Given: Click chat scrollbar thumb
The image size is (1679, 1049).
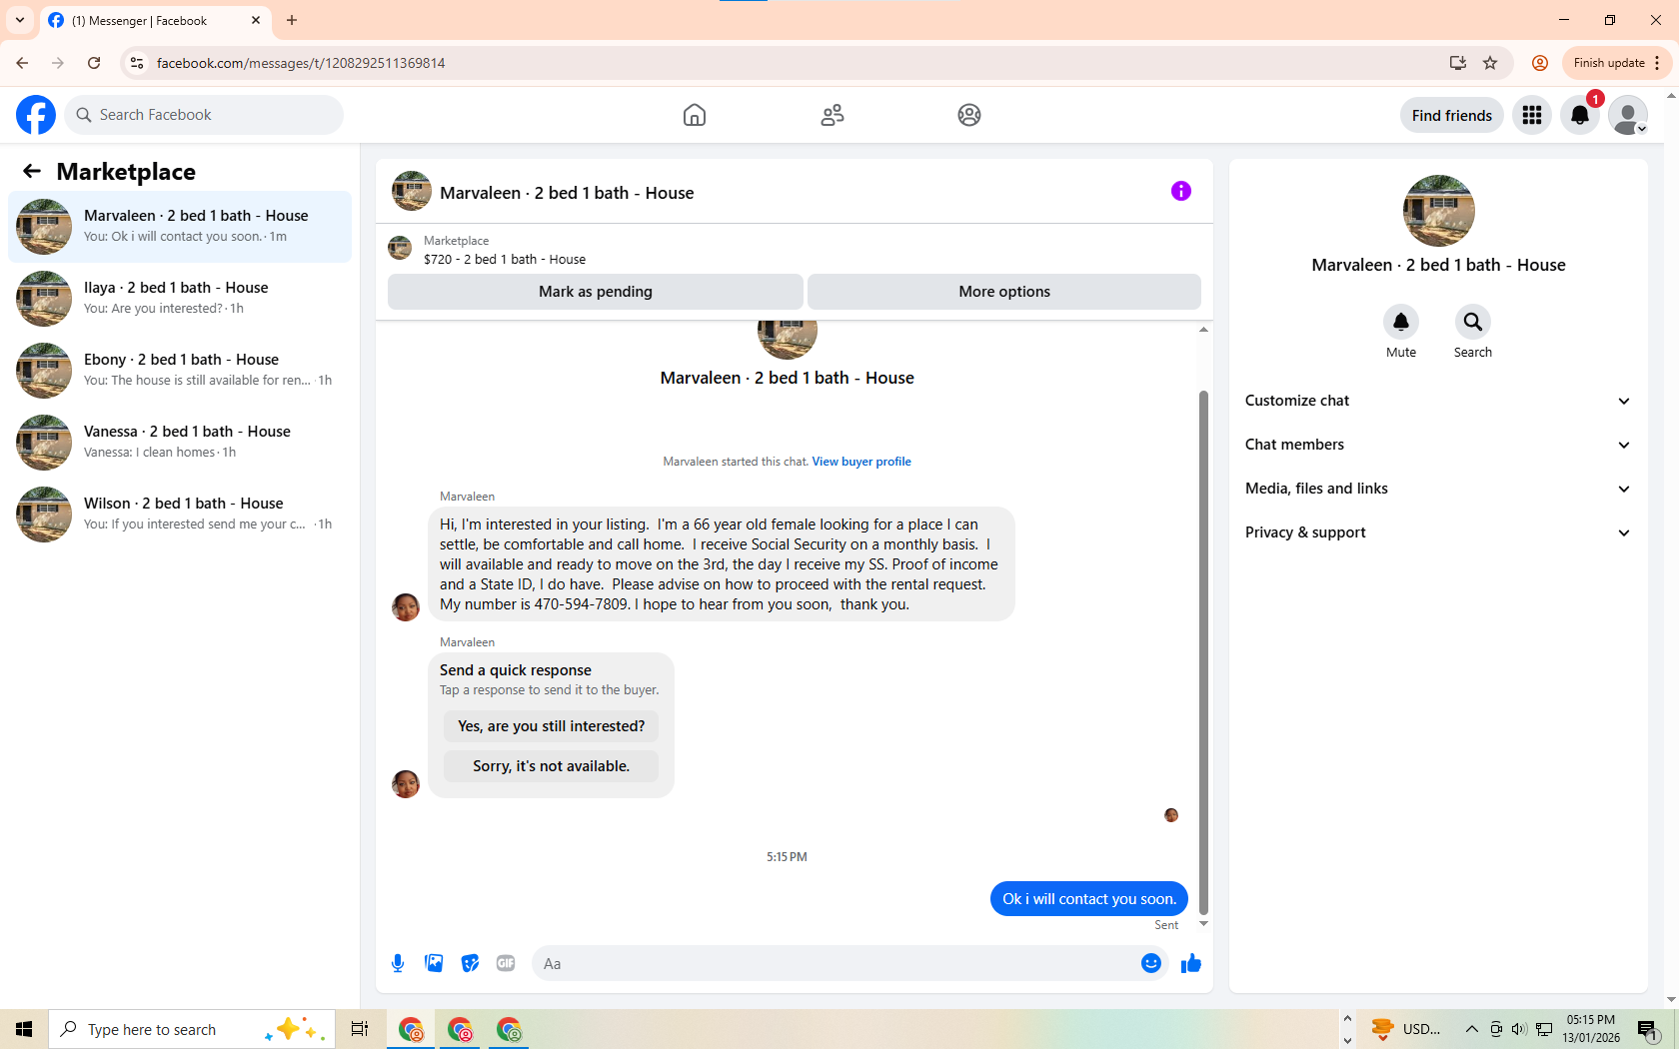Looking at the screenshot, I should point(1203,652).
